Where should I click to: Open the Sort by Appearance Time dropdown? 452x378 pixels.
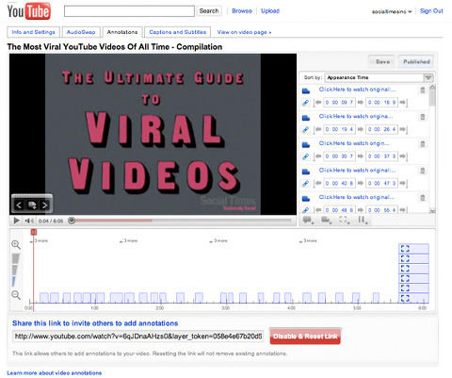pyautogui.click(x=379, y=77)
